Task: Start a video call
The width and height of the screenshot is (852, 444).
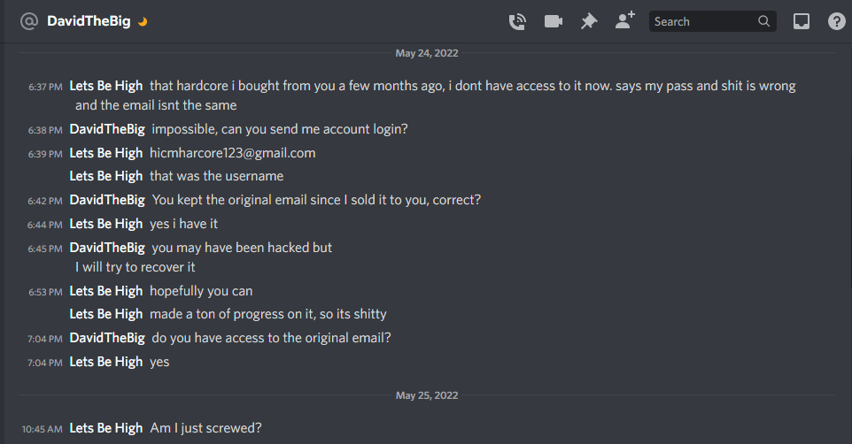Action: (x=554, y=21)
